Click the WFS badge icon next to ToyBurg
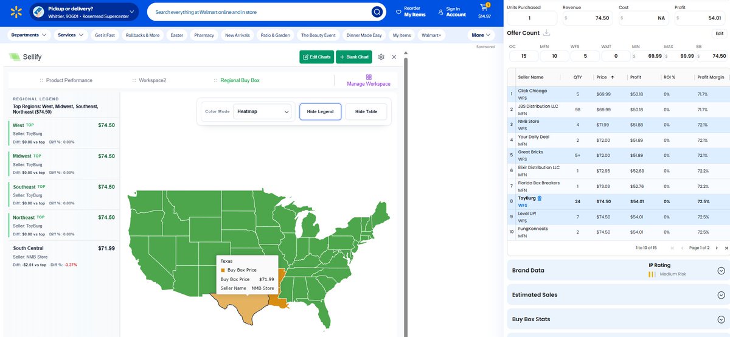This screenshot has height=337, width=730. pyautogui.click(x=539, y=198)
